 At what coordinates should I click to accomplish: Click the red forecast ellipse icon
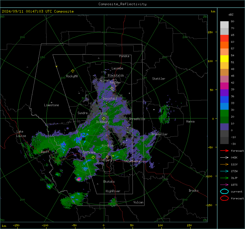point(224,198)
